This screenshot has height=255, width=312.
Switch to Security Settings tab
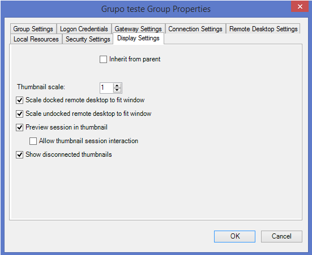tap(88, 39)
